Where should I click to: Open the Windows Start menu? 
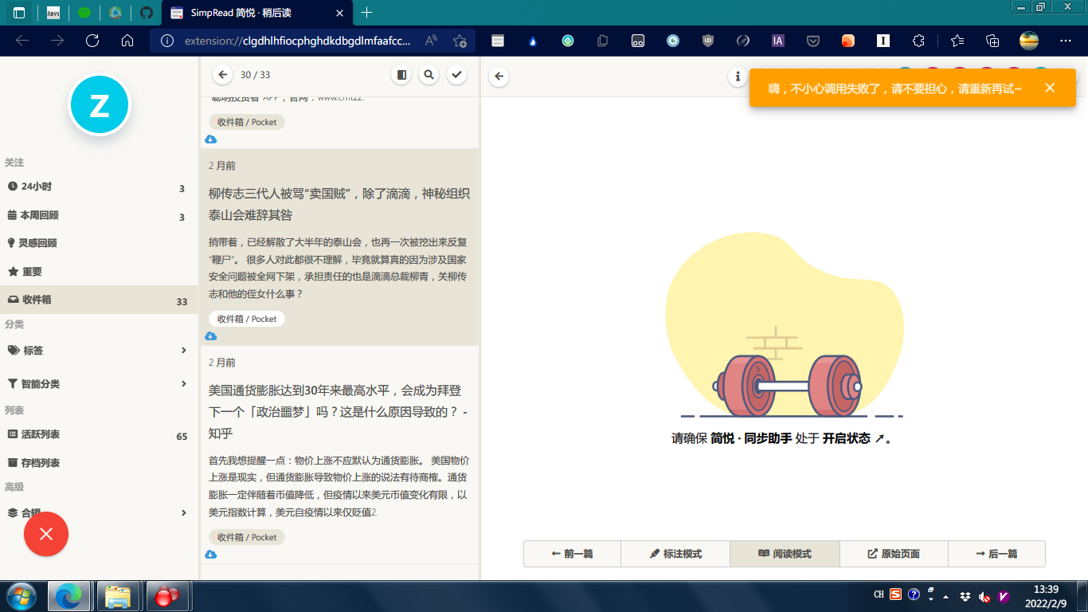coord(21,596)
